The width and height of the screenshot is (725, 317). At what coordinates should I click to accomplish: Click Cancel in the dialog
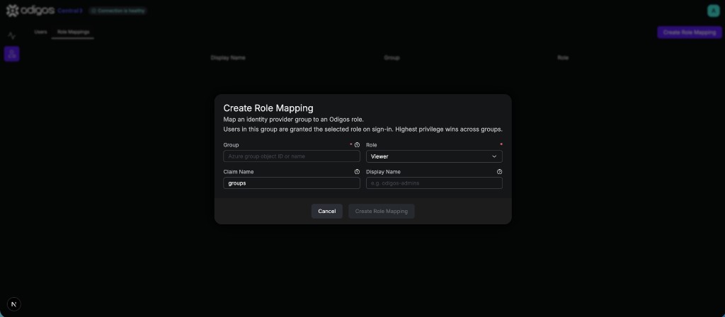(x=327, y=211)
